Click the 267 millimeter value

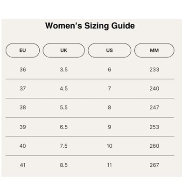[x=154, y=165]
